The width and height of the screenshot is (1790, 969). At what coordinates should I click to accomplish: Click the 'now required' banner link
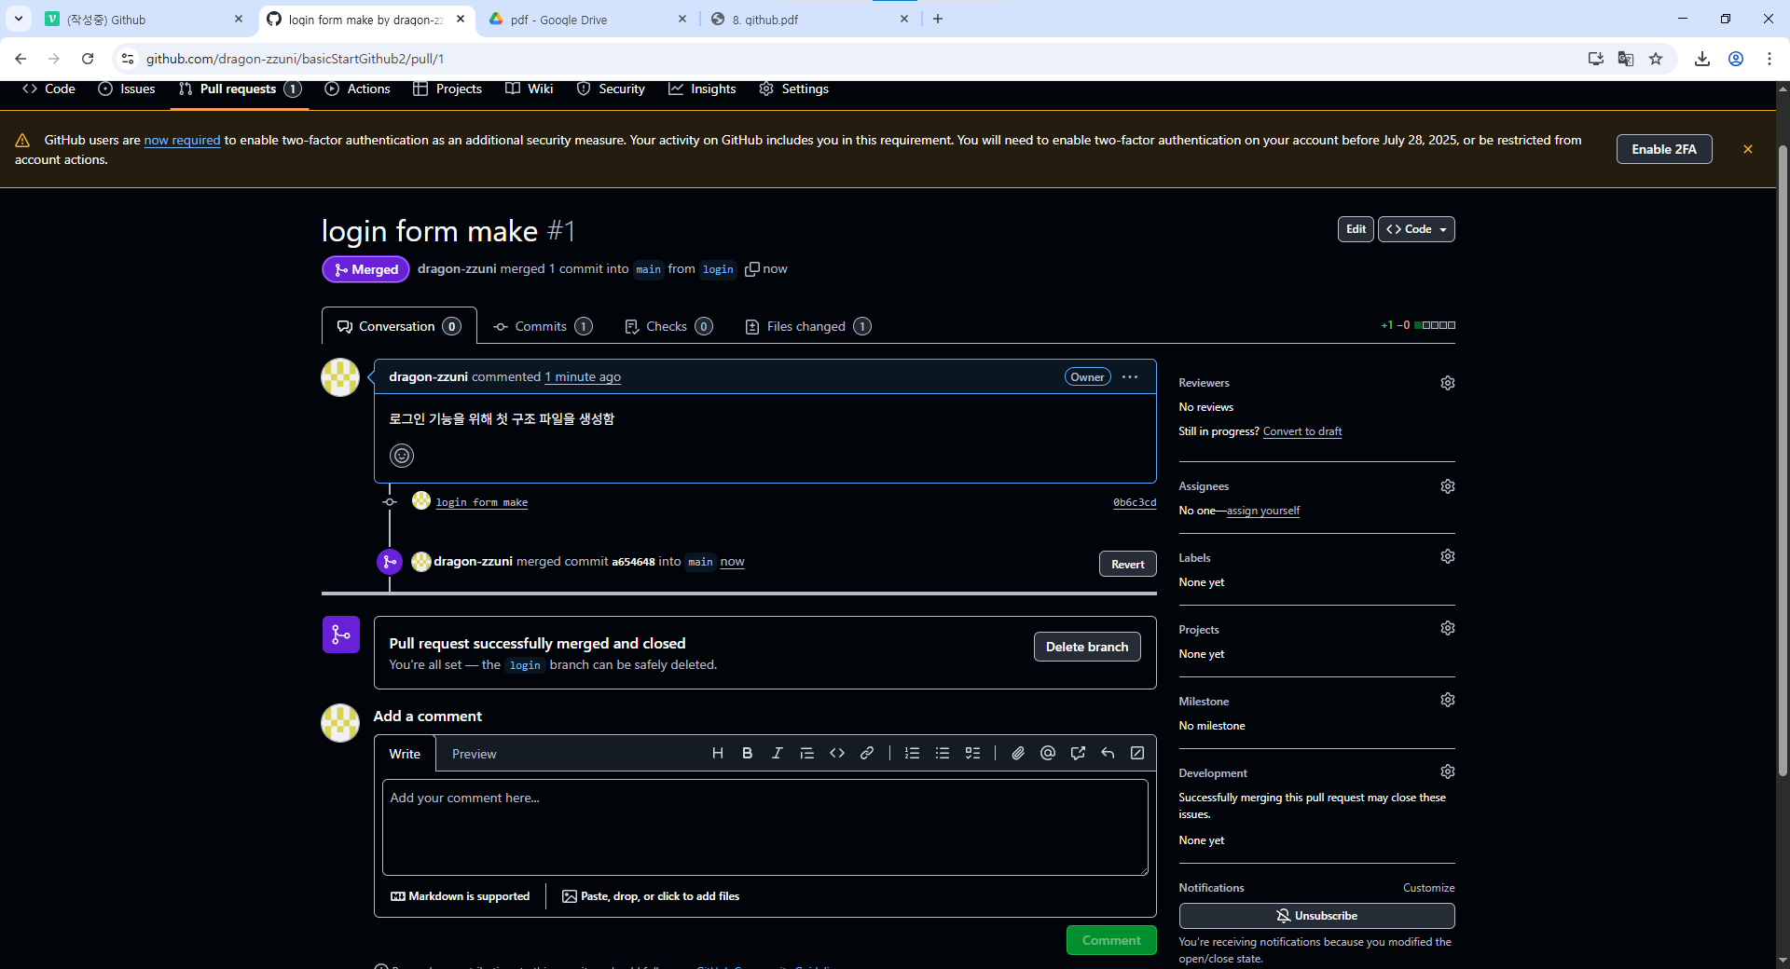pos(182,140)
